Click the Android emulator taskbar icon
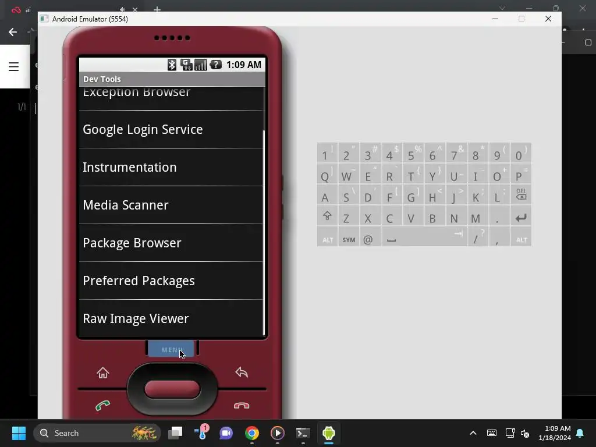Viewport: 596px width, 447px height. (x=328, y=433)
